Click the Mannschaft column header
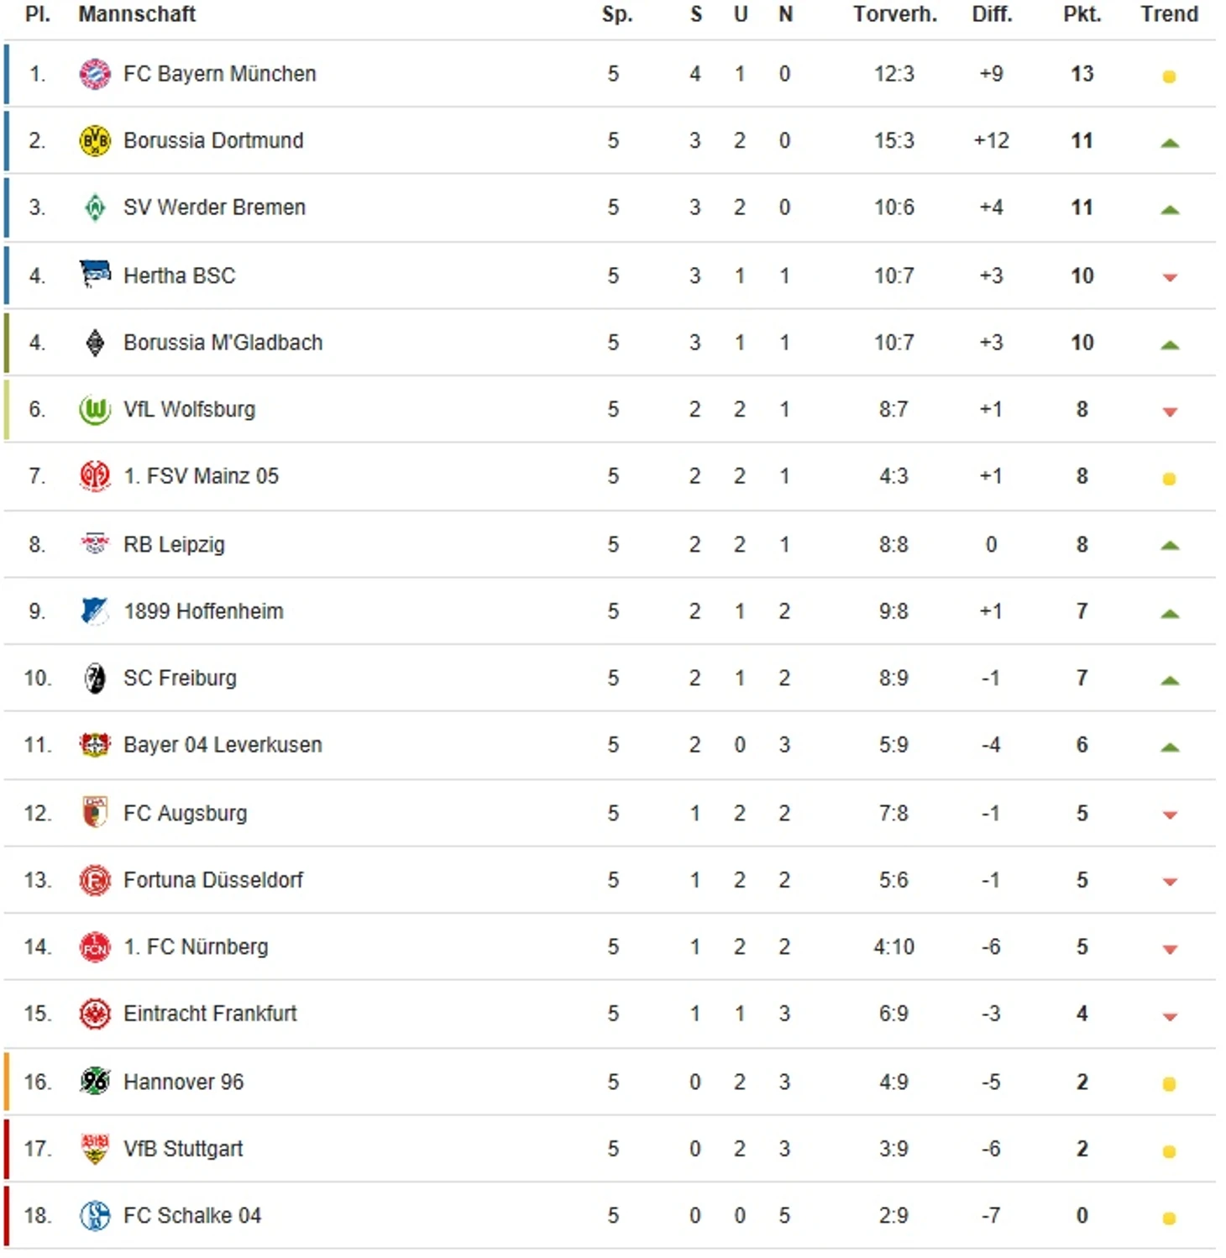Image resolution: width=1226 pixels, height=1258 pixels. (x=137, y=14)
